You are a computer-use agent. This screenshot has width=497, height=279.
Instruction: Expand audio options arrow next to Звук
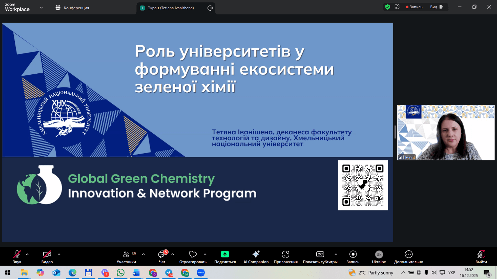click(x=27, y=254)
